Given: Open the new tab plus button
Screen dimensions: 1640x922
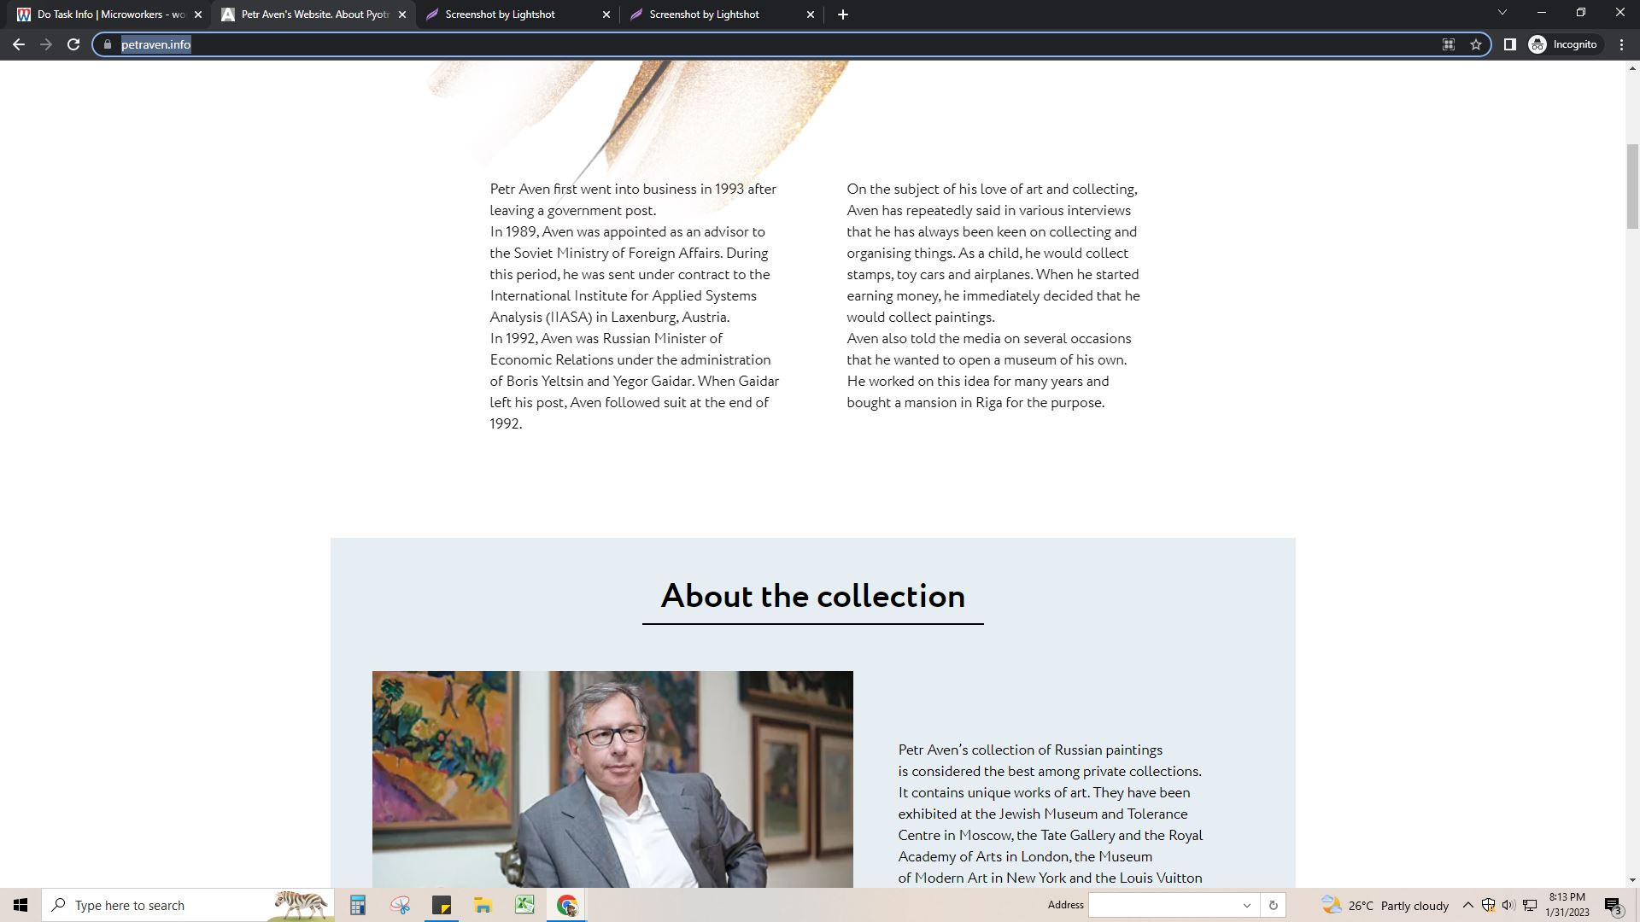Looking at the screenshot, I should coord(842,15).
